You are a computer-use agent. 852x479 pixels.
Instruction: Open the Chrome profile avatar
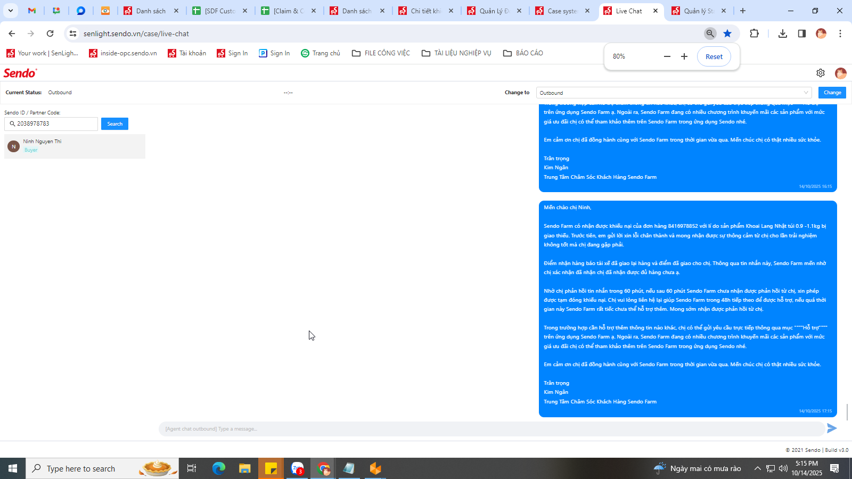(821, 34)
